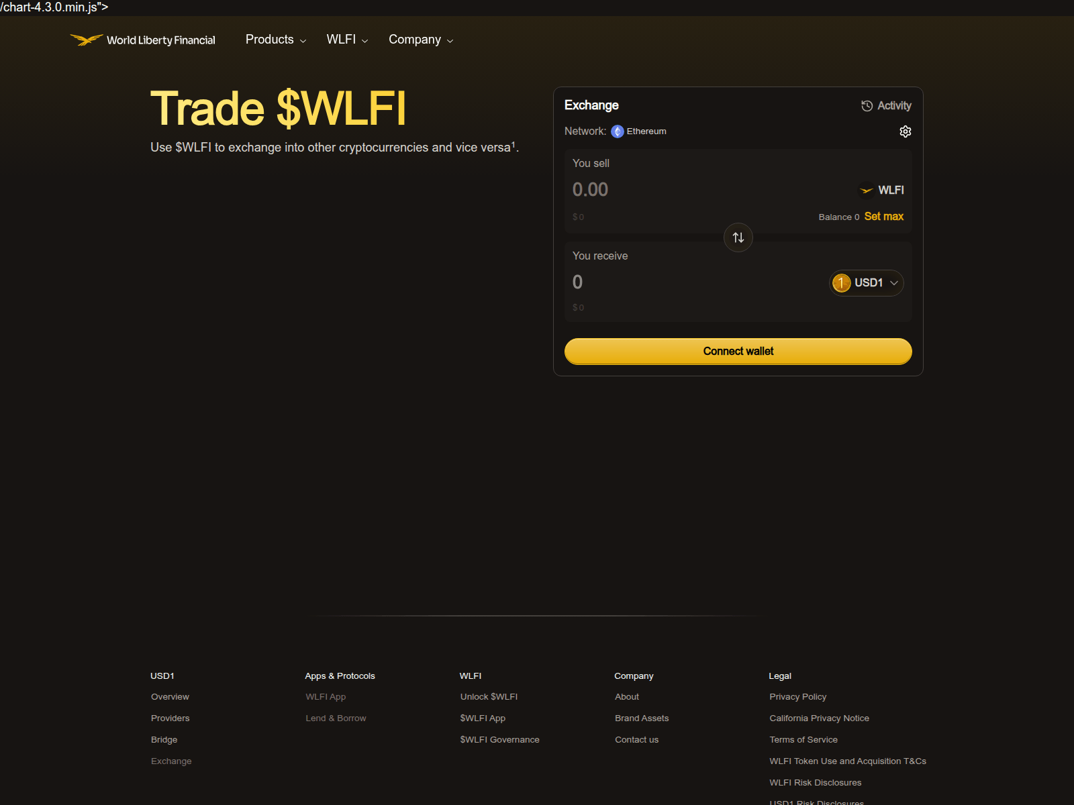The height and width of the screenshot is (805, 1074).
Task: Open the About footer link
Action: (x=627, y=697)
